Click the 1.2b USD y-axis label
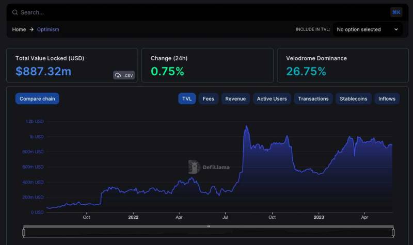413x245 pixels. [35, 121]
